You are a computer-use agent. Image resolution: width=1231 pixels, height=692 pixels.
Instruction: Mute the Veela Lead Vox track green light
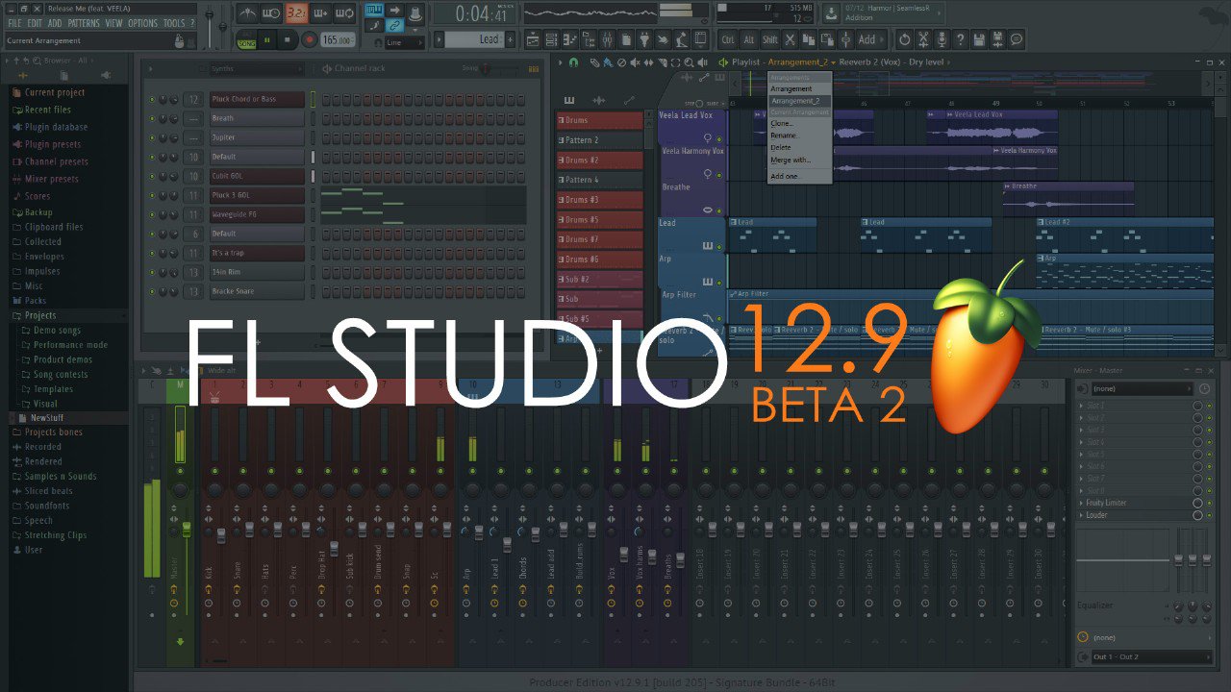click(x=718, y=137)
